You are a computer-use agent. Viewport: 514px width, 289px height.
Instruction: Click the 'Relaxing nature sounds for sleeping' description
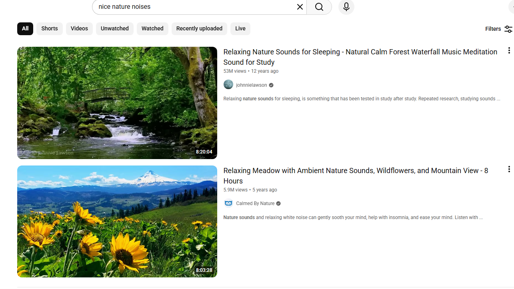pos(362,99)
